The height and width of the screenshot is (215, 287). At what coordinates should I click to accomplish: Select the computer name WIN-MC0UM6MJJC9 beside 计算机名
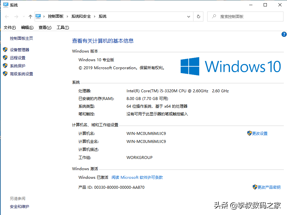coord(146,134)
